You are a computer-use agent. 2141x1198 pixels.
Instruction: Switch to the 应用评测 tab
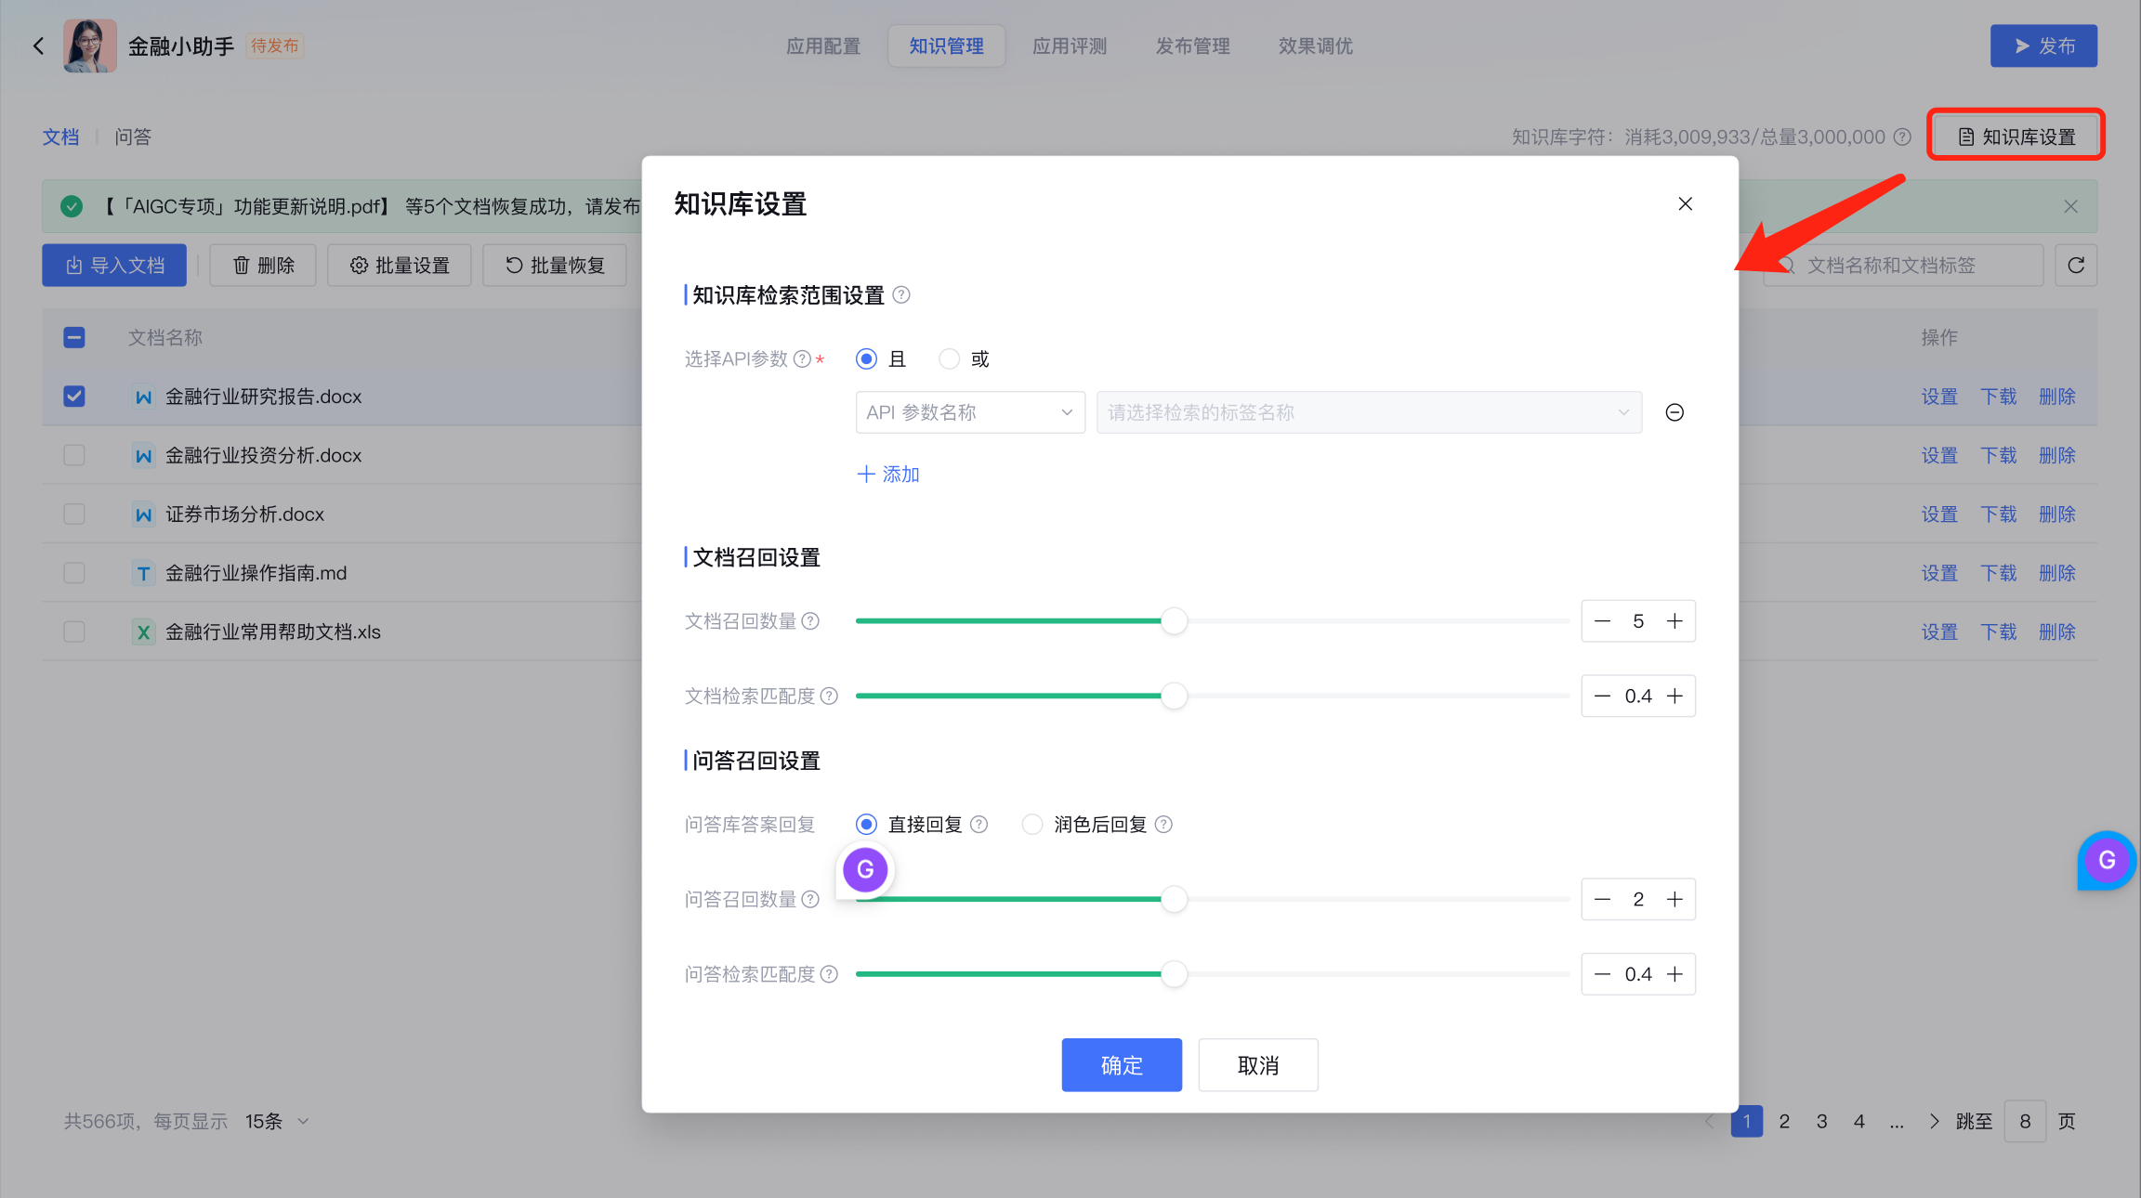tap(1069, 46)
